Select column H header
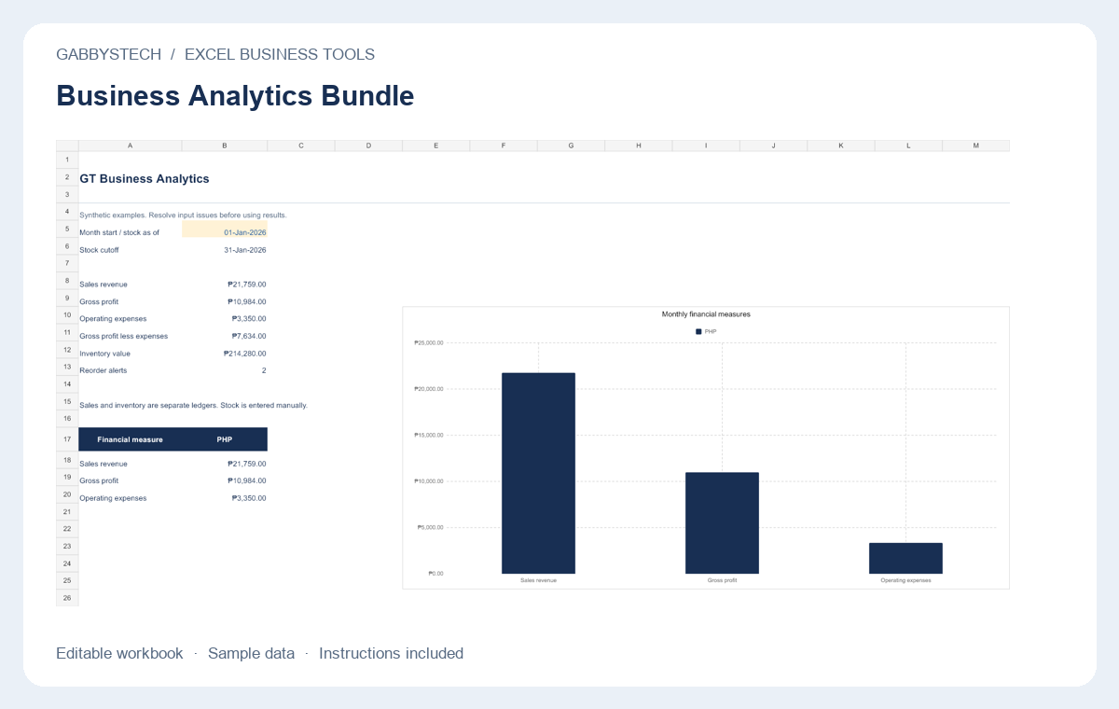This screenshot has height=709, width=1119. click(x=639, y=146)
